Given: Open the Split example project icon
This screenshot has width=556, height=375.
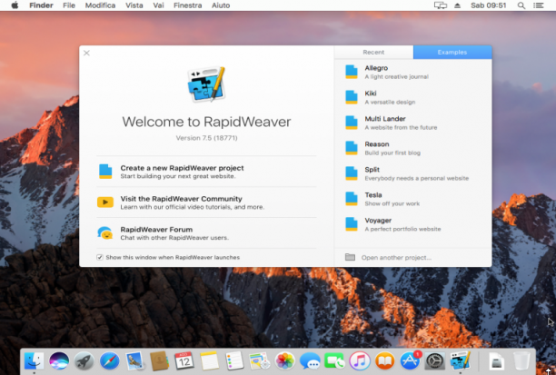Looking at the screenshot, I should [352, 173].
